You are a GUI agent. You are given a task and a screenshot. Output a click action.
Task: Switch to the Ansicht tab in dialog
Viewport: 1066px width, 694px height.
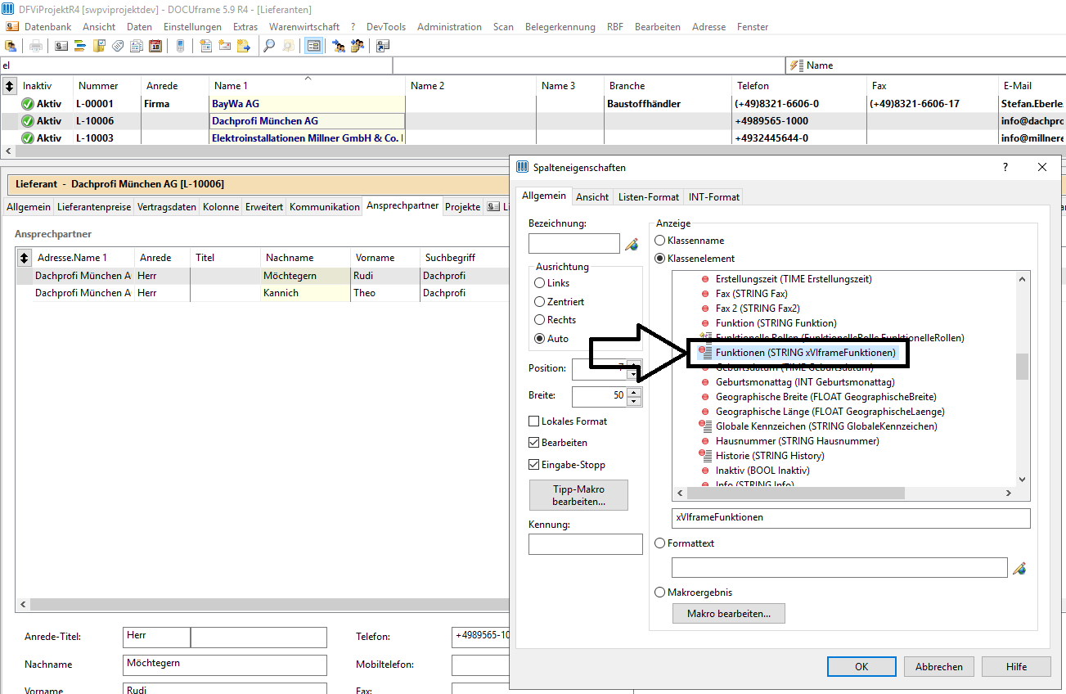pos(592,197)
